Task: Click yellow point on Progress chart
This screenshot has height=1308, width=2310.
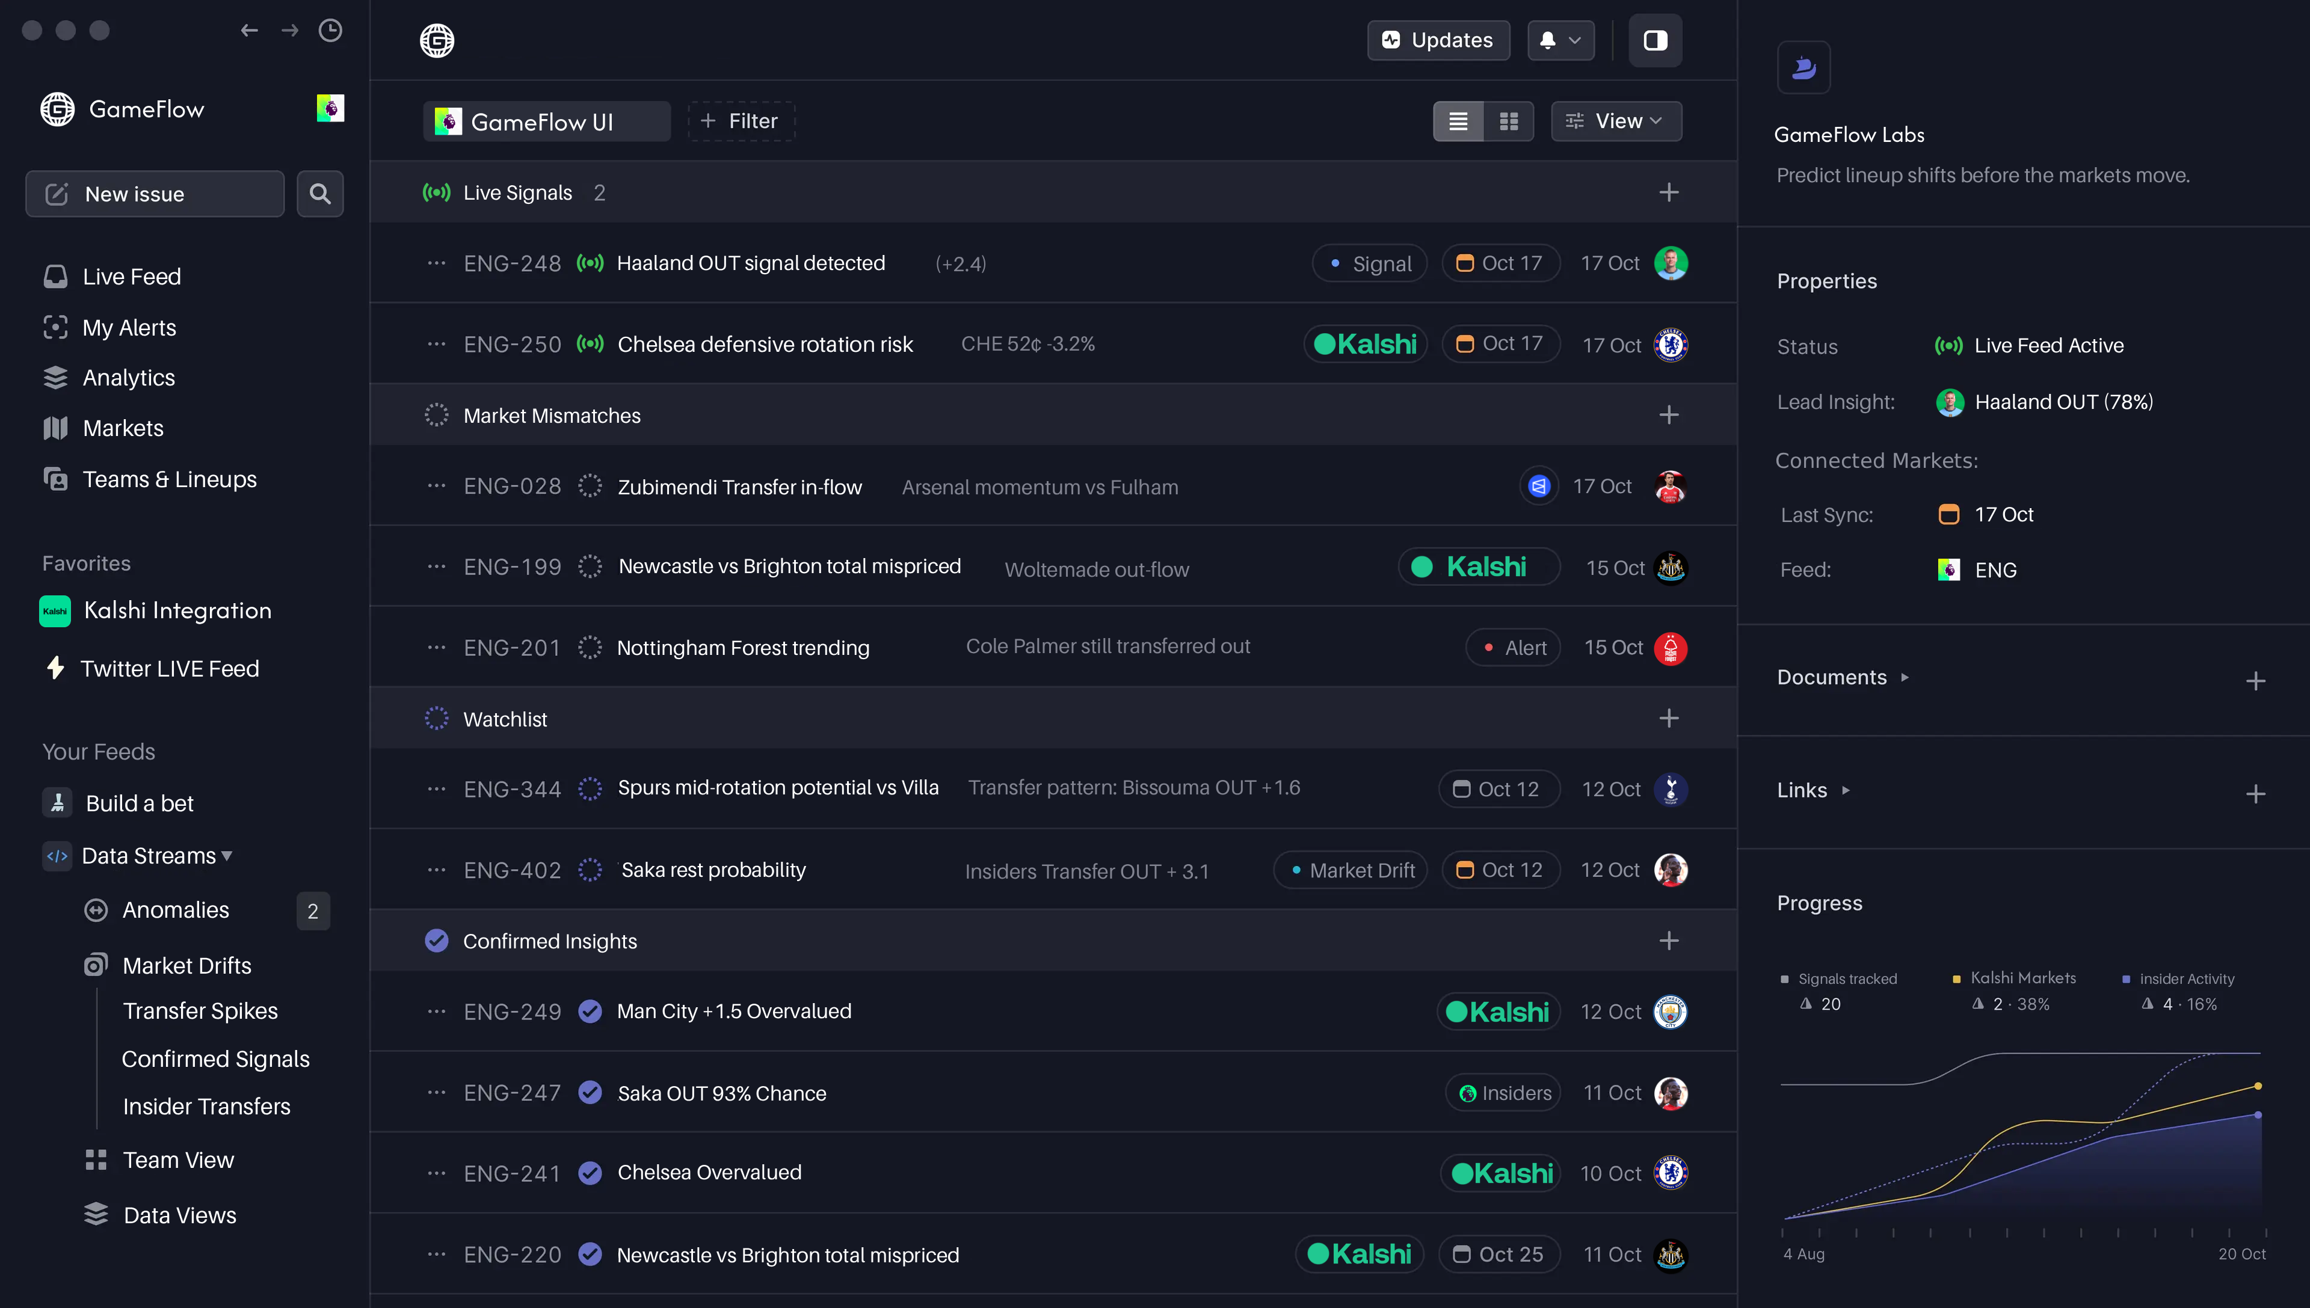Action: click(x=2258, y=1086)
